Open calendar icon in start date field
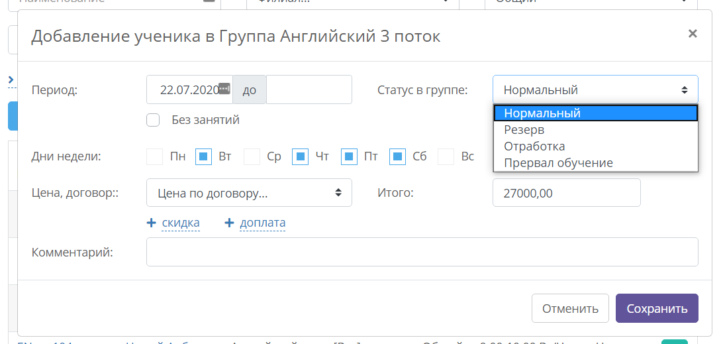Screen dimensions: 723x344 (x=224, y=88)
